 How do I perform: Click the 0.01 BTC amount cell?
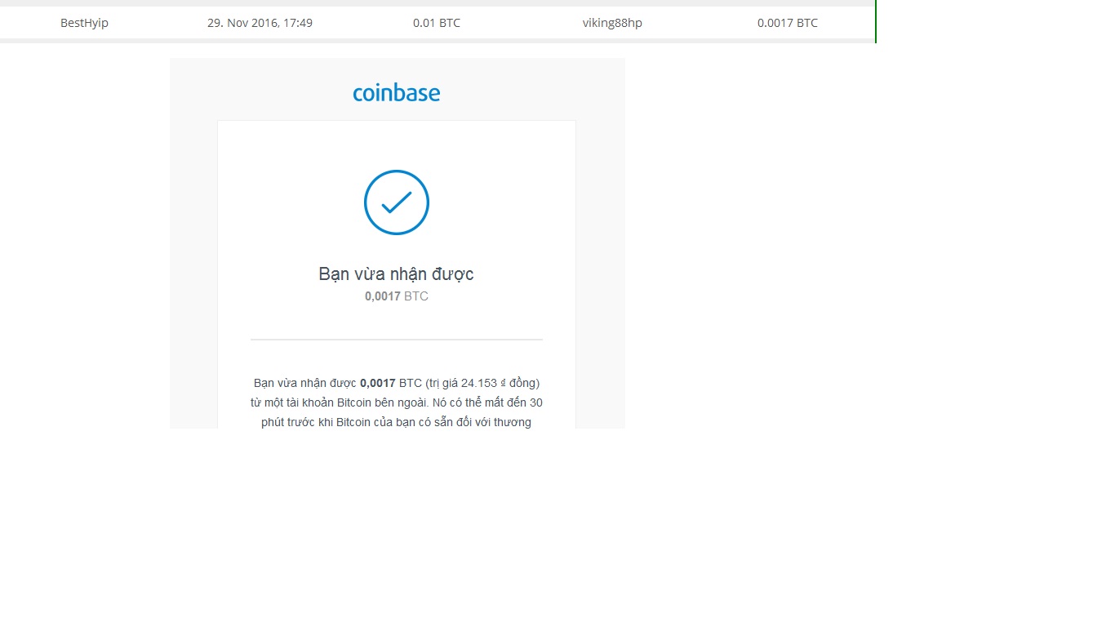tap(437, 23)
